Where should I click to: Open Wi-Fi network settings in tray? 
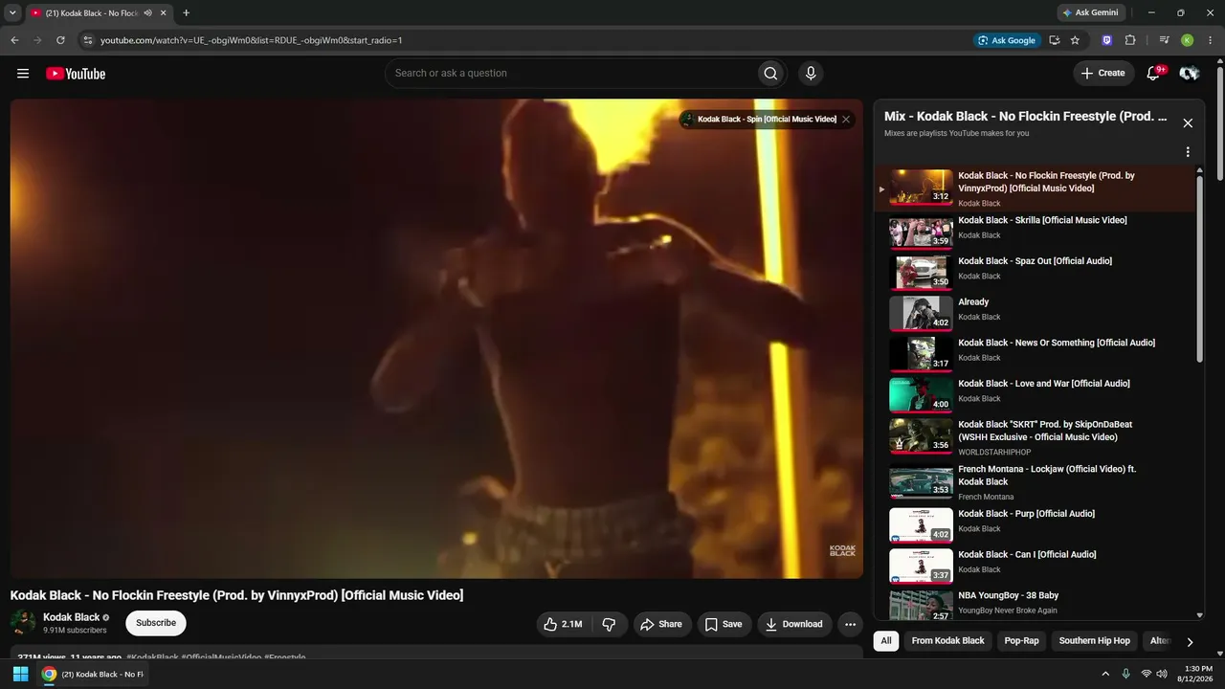[1146, 674]
